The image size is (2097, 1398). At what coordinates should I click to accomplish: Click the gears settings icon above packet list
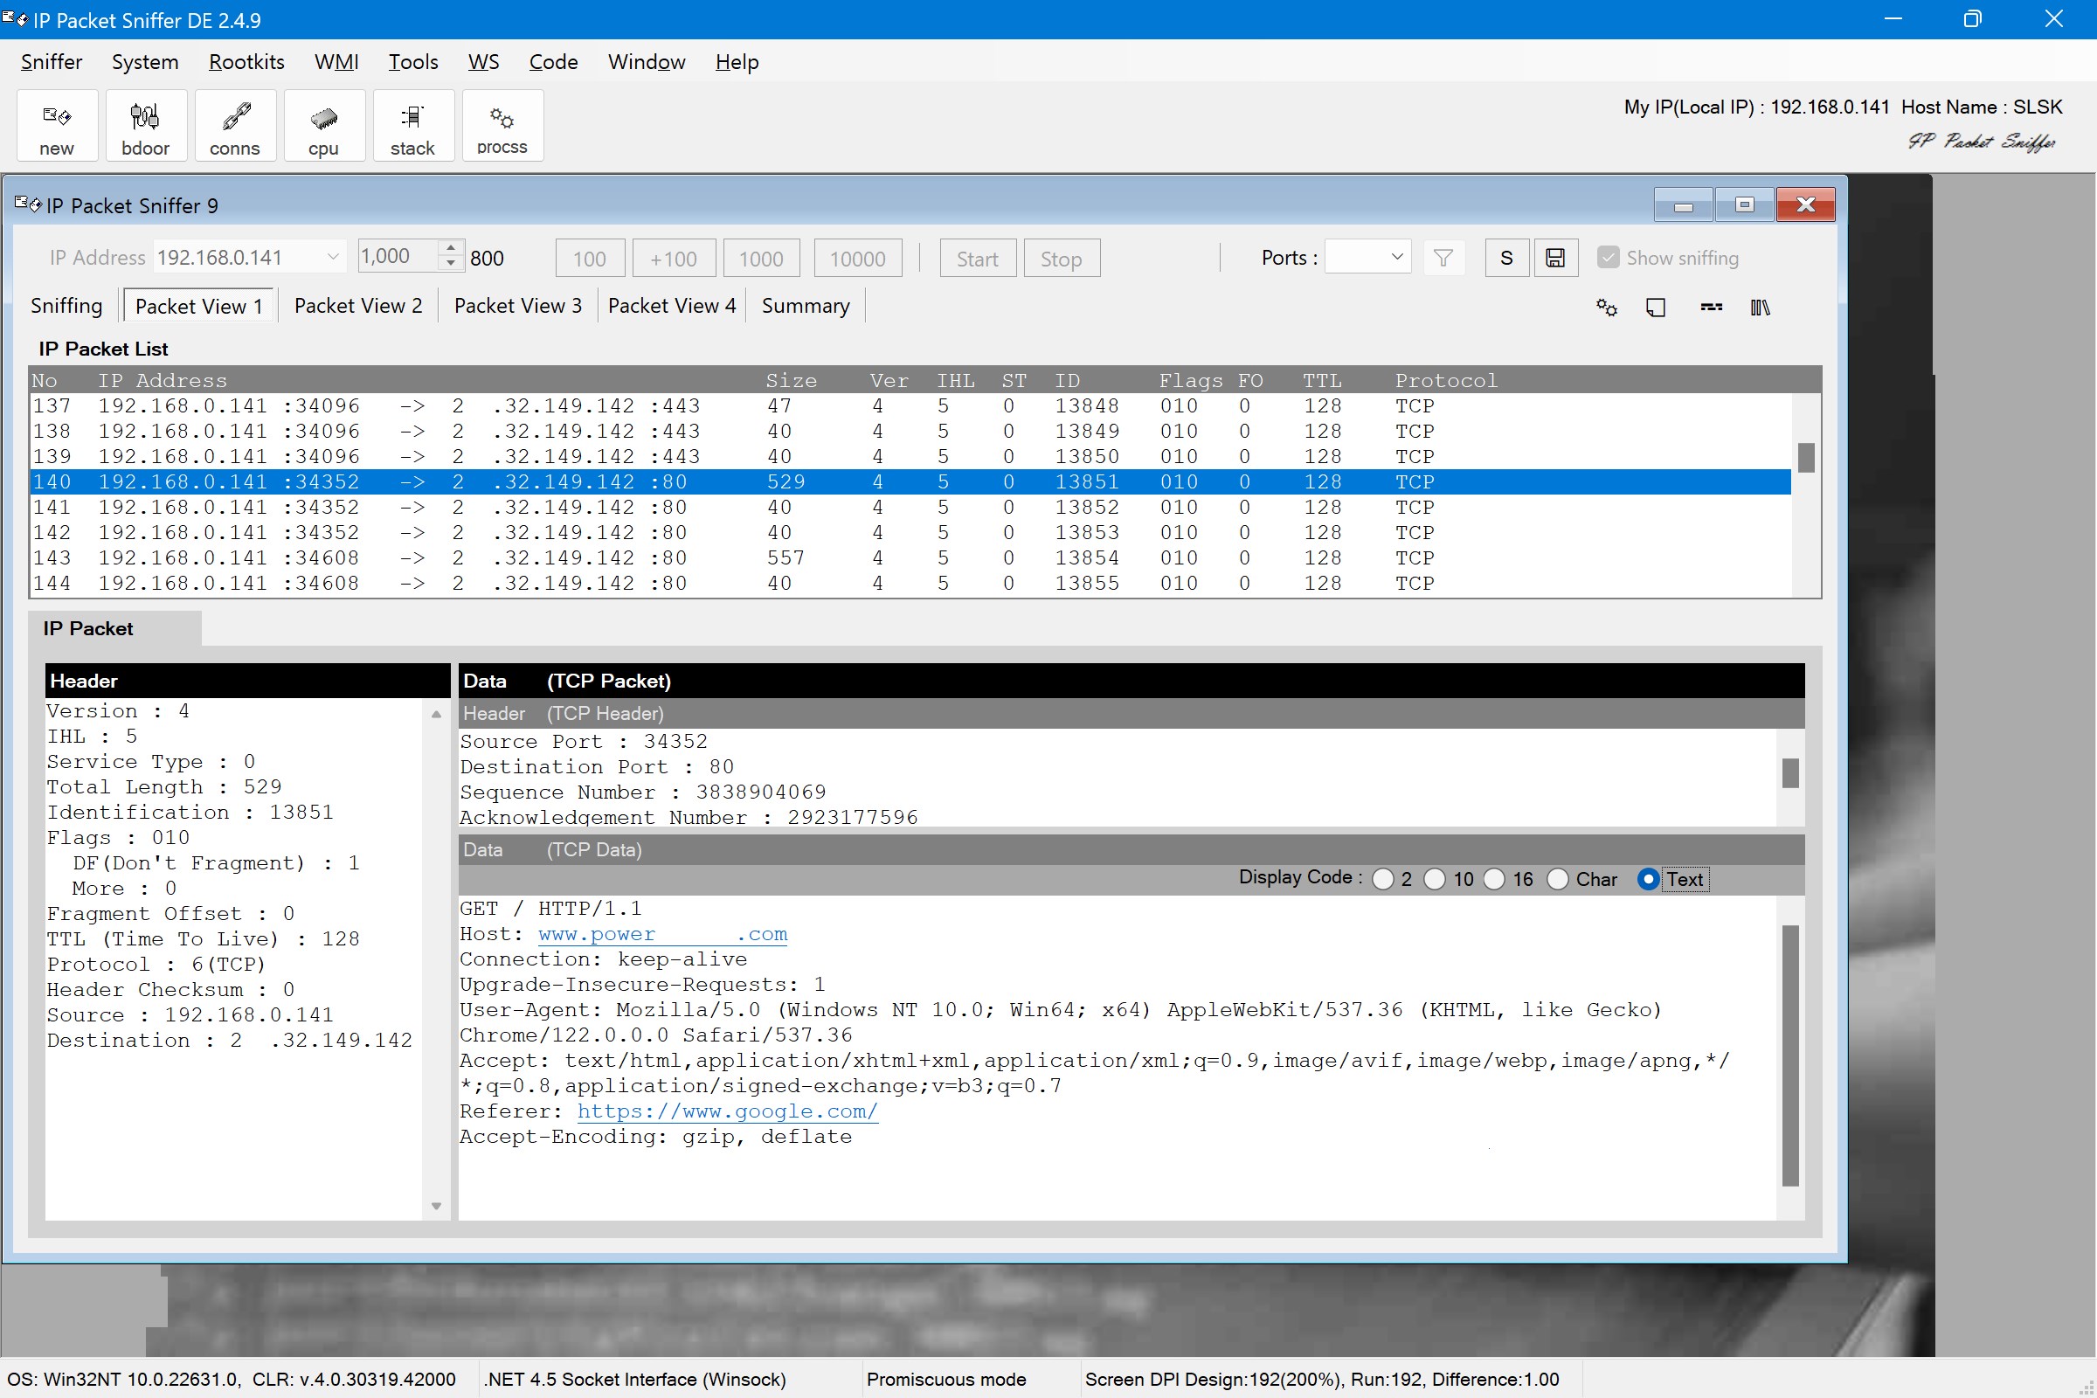(x=1606, y=307)
